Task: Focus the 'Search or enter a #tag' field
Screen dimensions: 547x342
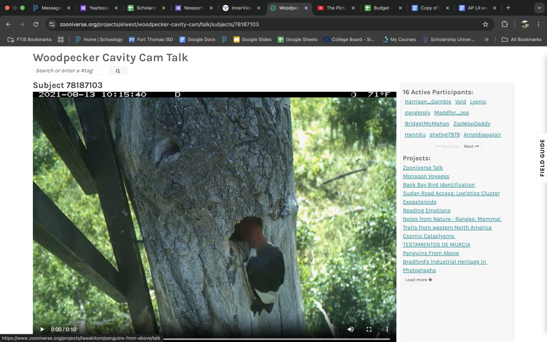Action: (x=71, y=71)
